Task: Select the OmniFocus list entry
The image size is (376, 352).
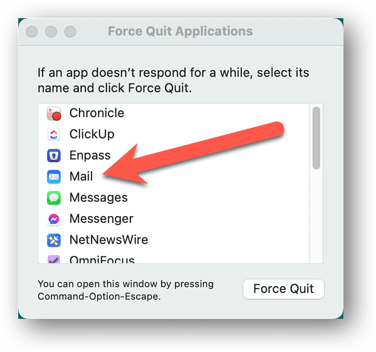Action: coord(102,259)
